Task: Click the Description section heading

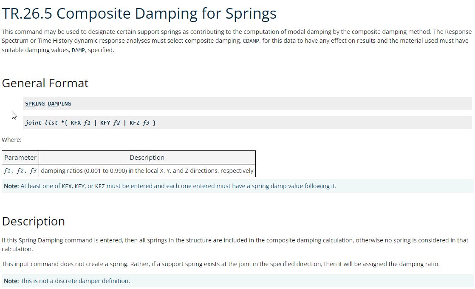Action: pos(33,221)
